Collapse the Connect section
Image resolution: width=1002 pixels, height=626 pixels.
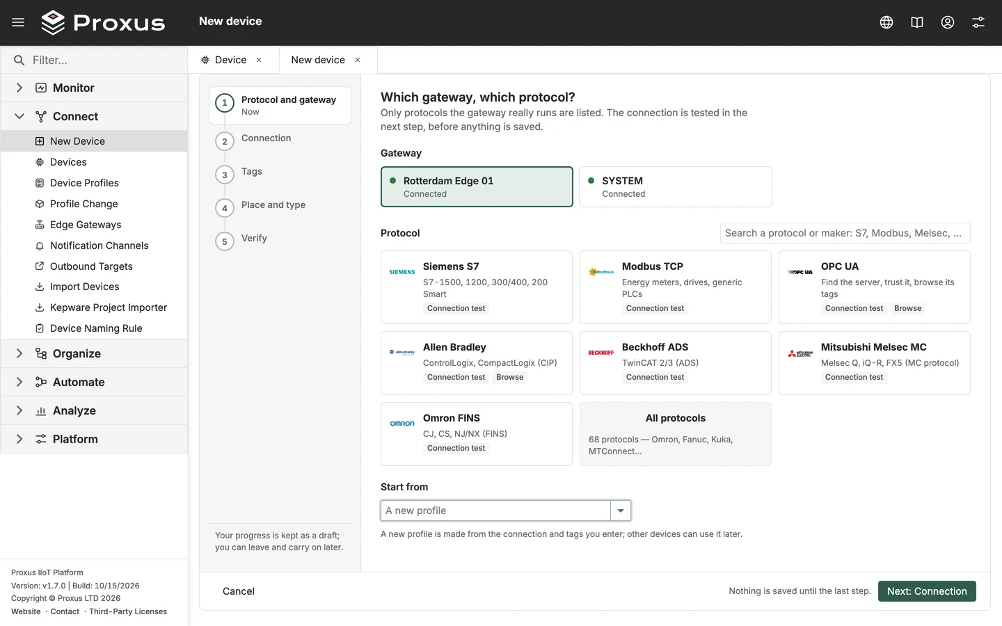tap(94, 116)
